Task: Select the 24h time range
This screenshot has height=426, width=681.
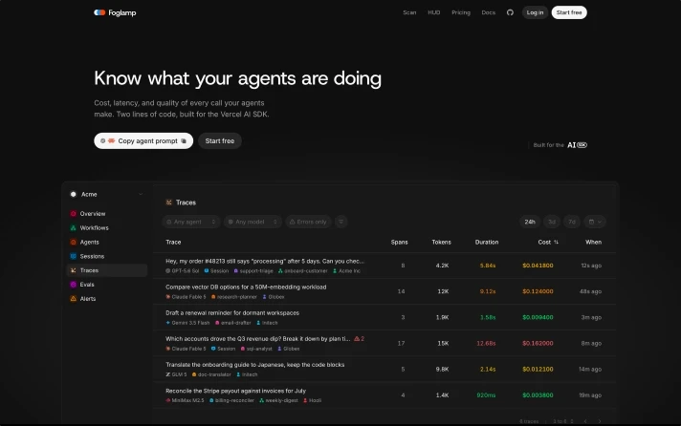Action: click(530, 222)
